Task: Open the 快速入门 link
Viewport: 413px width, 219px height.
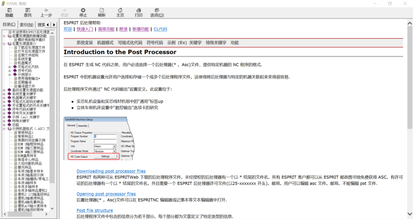Action: pos(85,29)
